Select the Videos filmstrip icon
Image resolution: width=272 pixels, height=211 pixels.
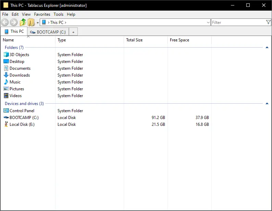pos(6,96)
